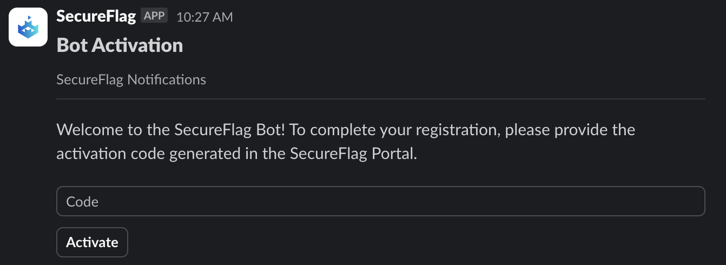Open the 10:27 AM message timestamp

click(204, 17)
